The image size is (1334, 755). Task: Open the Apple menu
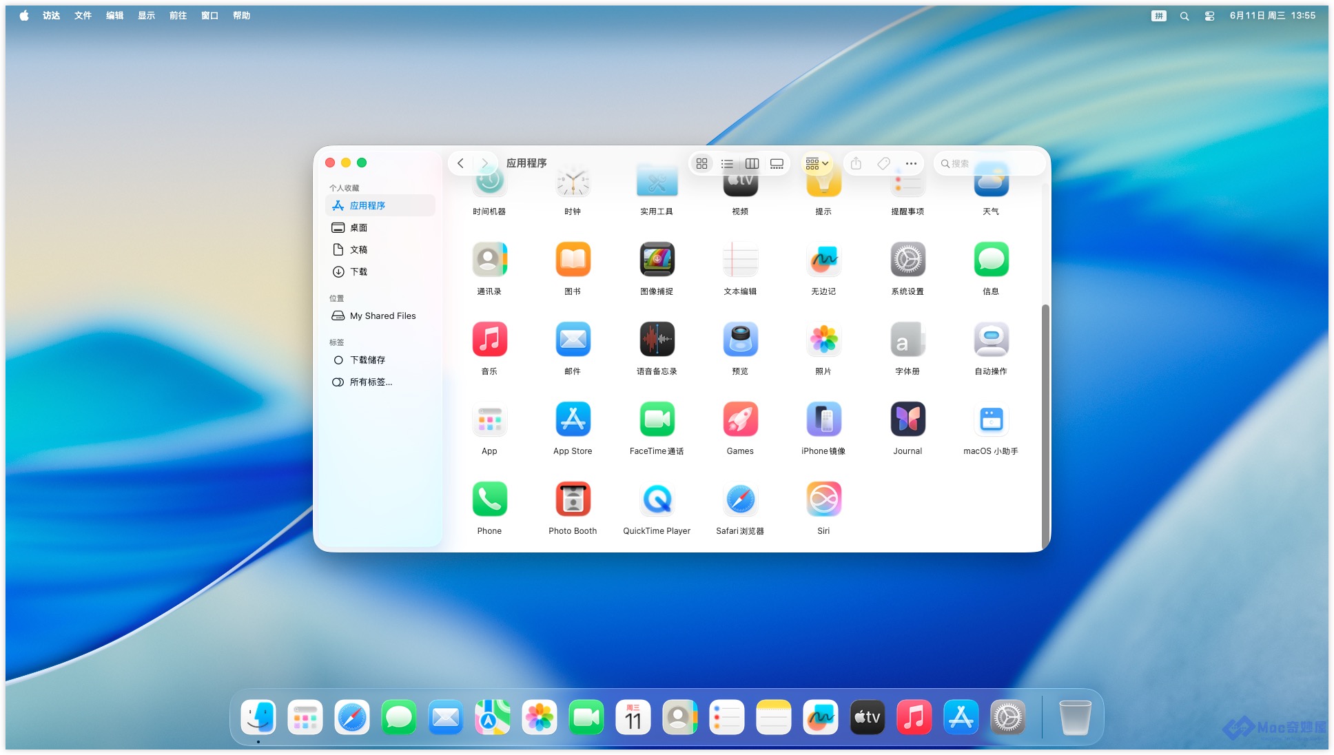(x=24, y=15)
